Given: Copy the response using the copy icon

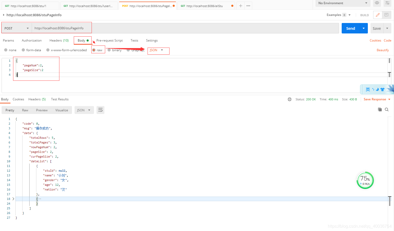Looking at the screenshot, I should click(380, 109).
